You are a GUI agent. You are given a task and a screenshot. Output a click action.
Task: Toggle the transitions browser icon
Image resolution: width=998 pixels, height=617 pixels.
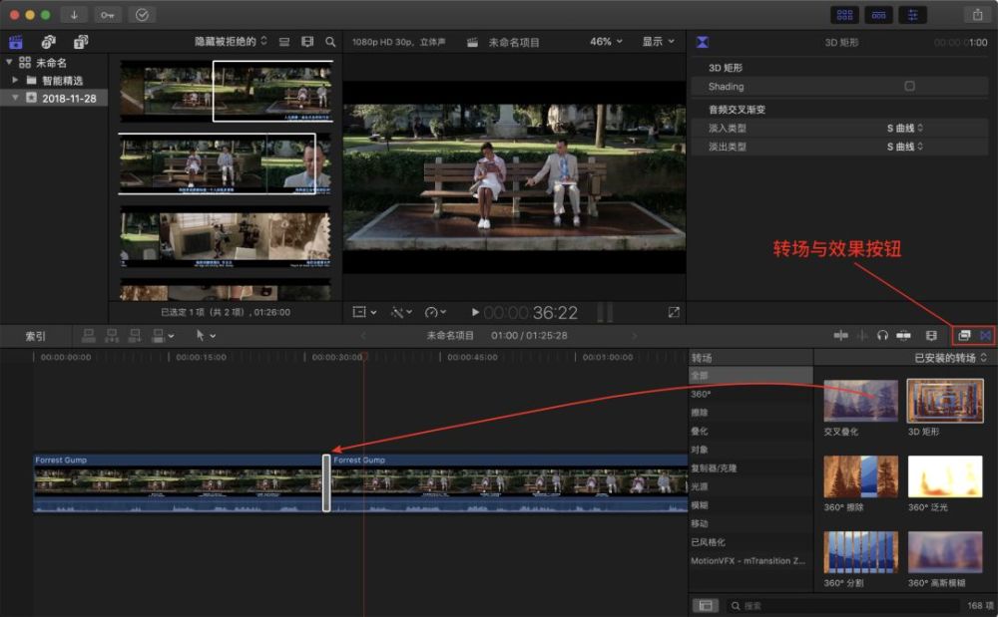(985, 335)
